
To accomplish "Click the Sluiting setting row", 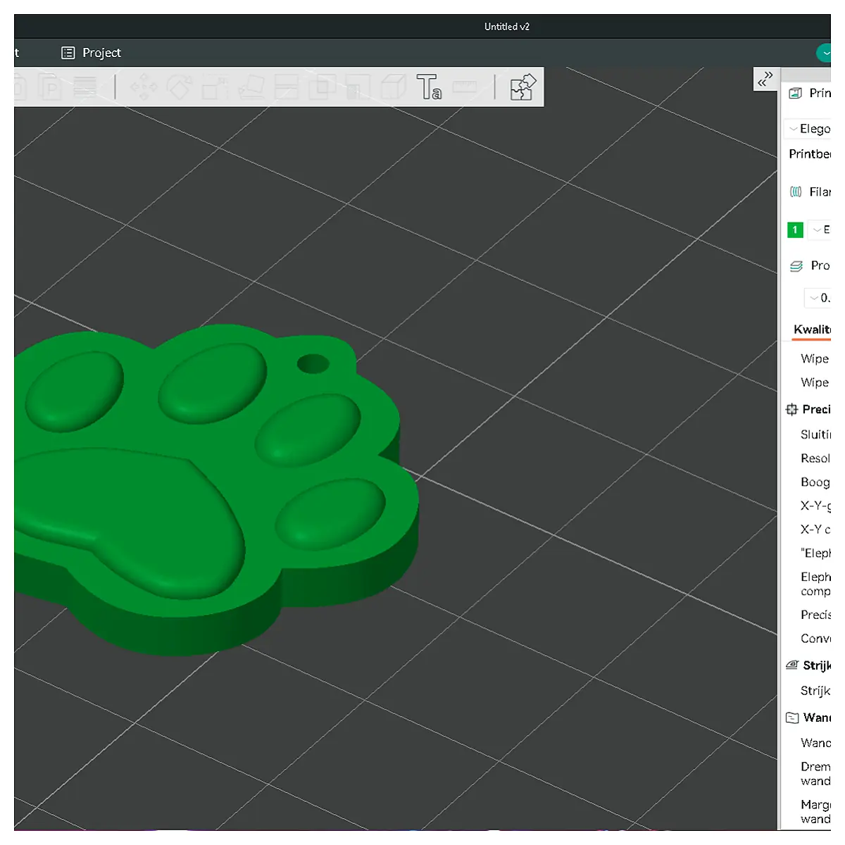I will click(815, 434).
